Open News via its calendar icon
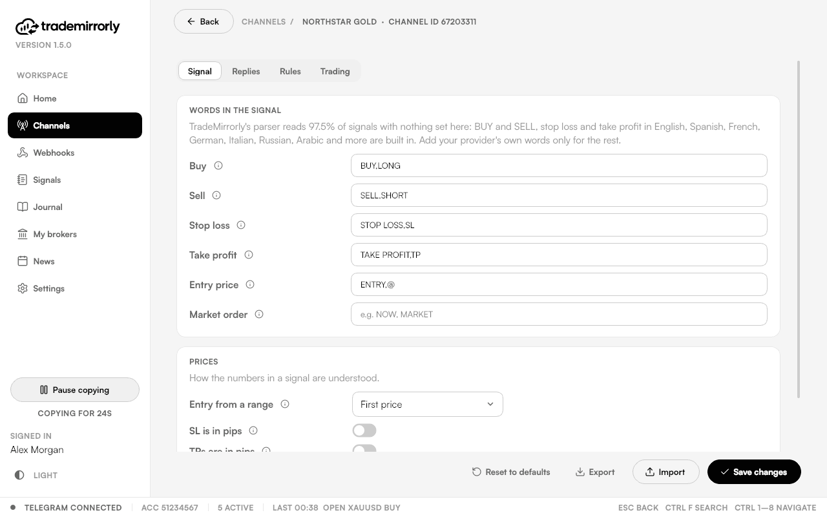The width and height of the screenshot is (827, 517). 23,261
